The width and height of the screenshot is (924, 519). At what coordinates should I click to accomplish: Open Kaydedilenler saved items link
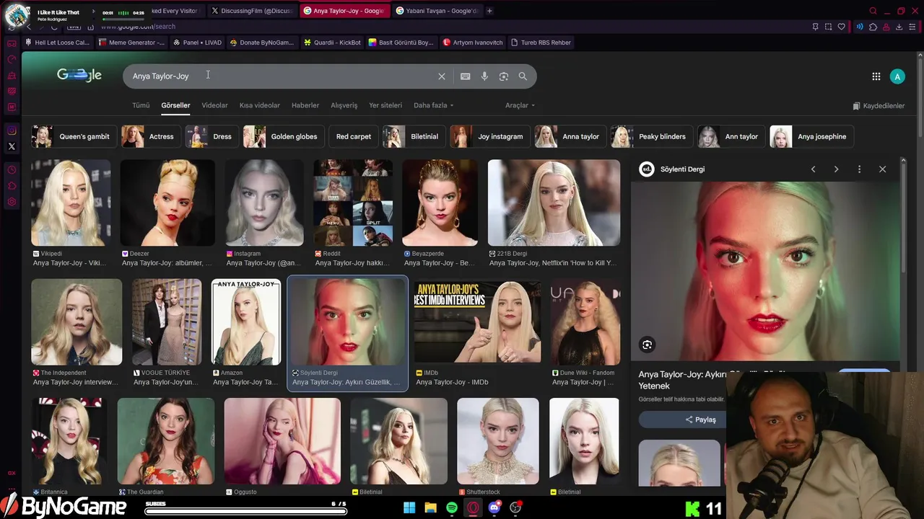879,106
